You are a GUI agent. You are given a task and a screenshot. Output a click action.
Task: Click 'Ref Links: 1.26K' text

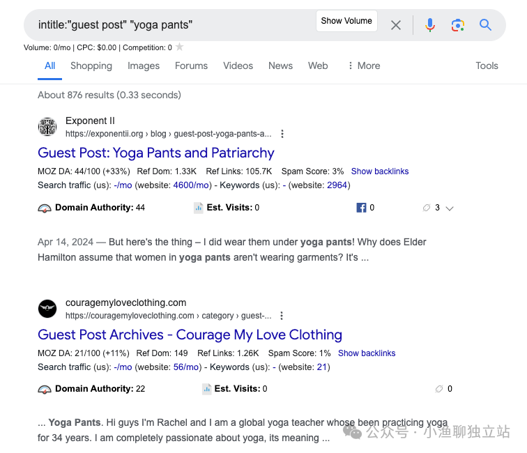point(228,353)
